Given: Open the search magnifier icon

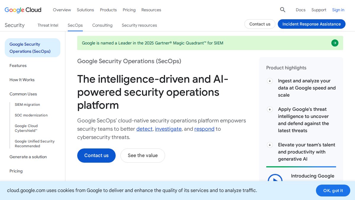Looking at the screenshot, I should (283, 10).
